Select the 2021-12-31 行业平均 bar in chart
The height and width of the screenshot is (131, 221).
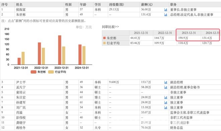pyautogui.click(x=23, y=58)
